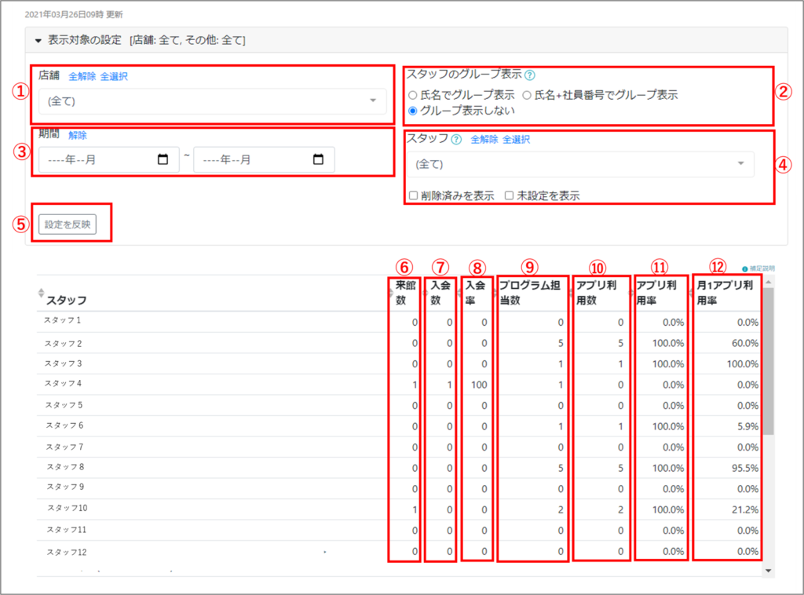Click 全選択 link for スタッフ

coord(516,140)
